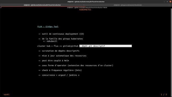Click the 'FLUX : GitOps Tool' title
The width and height of the screenshot is (172, 97).
48,27
